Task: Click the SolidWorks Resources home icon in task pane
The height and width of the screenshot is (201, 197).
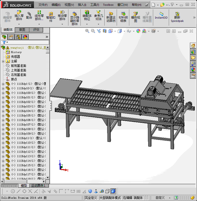Action: pyautogui.click(x=193, y=46)
